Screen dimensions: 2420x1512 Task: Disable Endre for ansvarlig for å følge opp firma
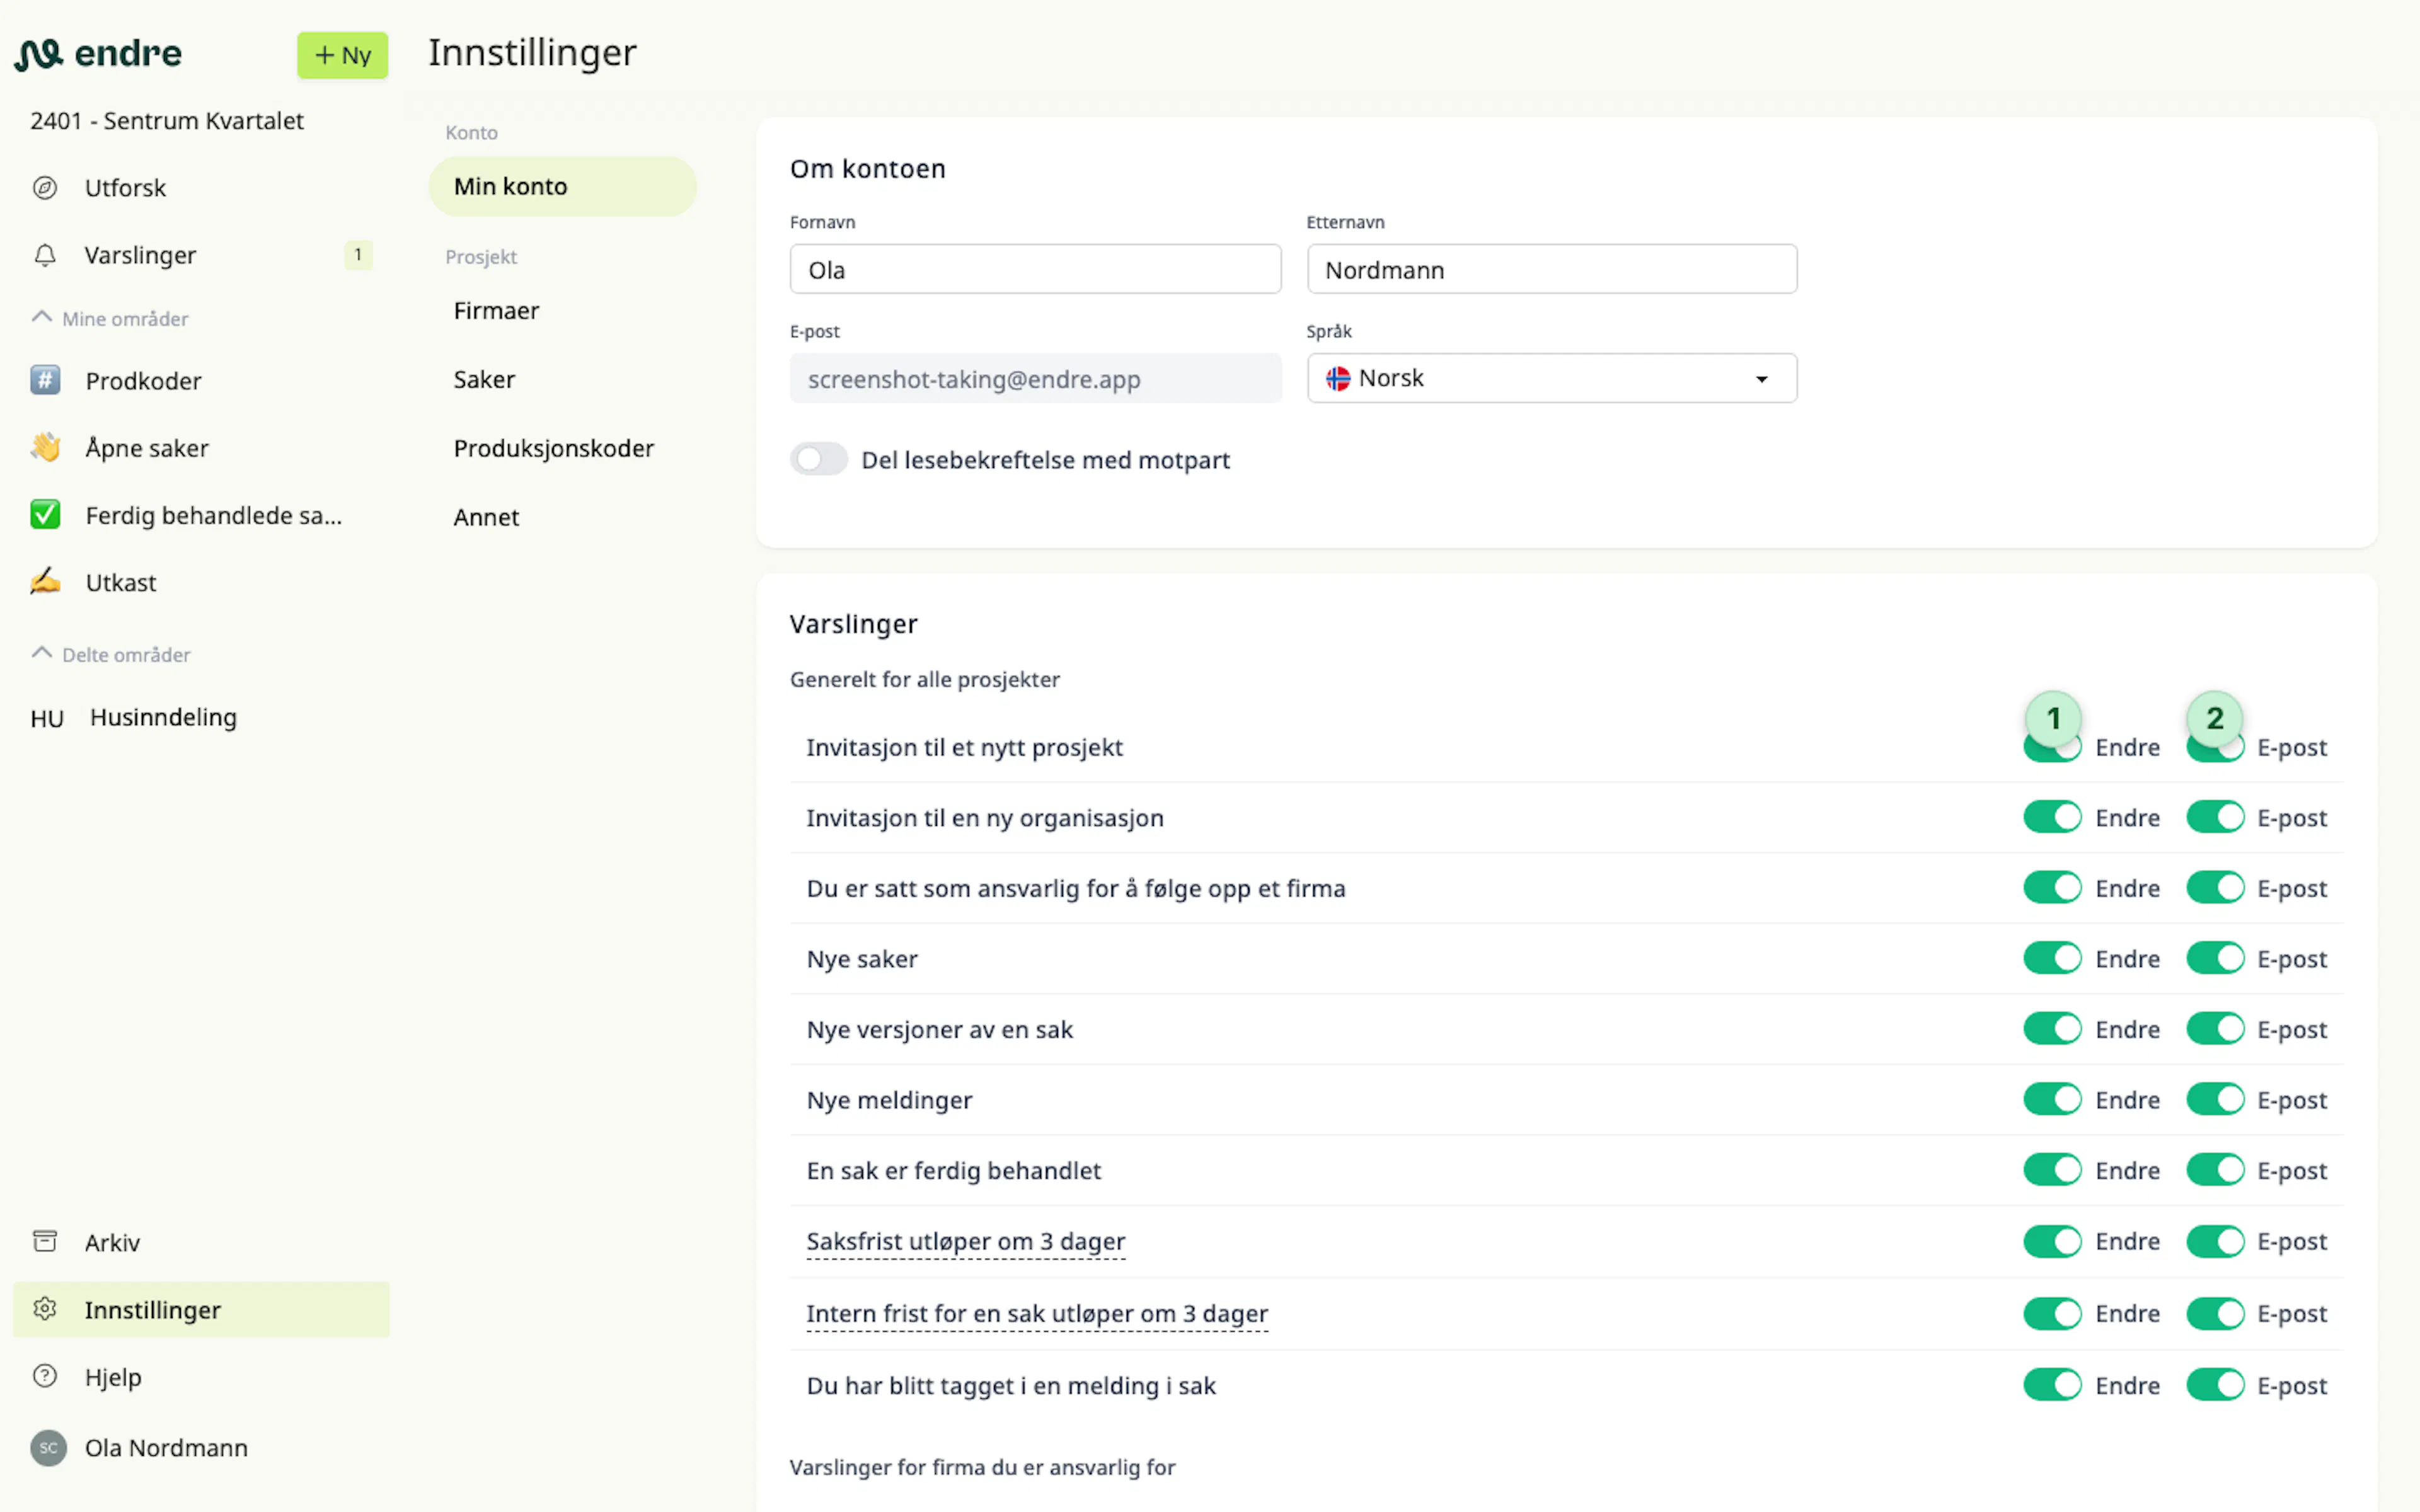[2052, 888]
